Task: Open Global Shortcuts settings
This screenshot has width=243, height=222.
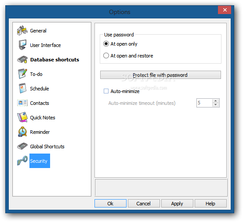Action: pos(47,147)
